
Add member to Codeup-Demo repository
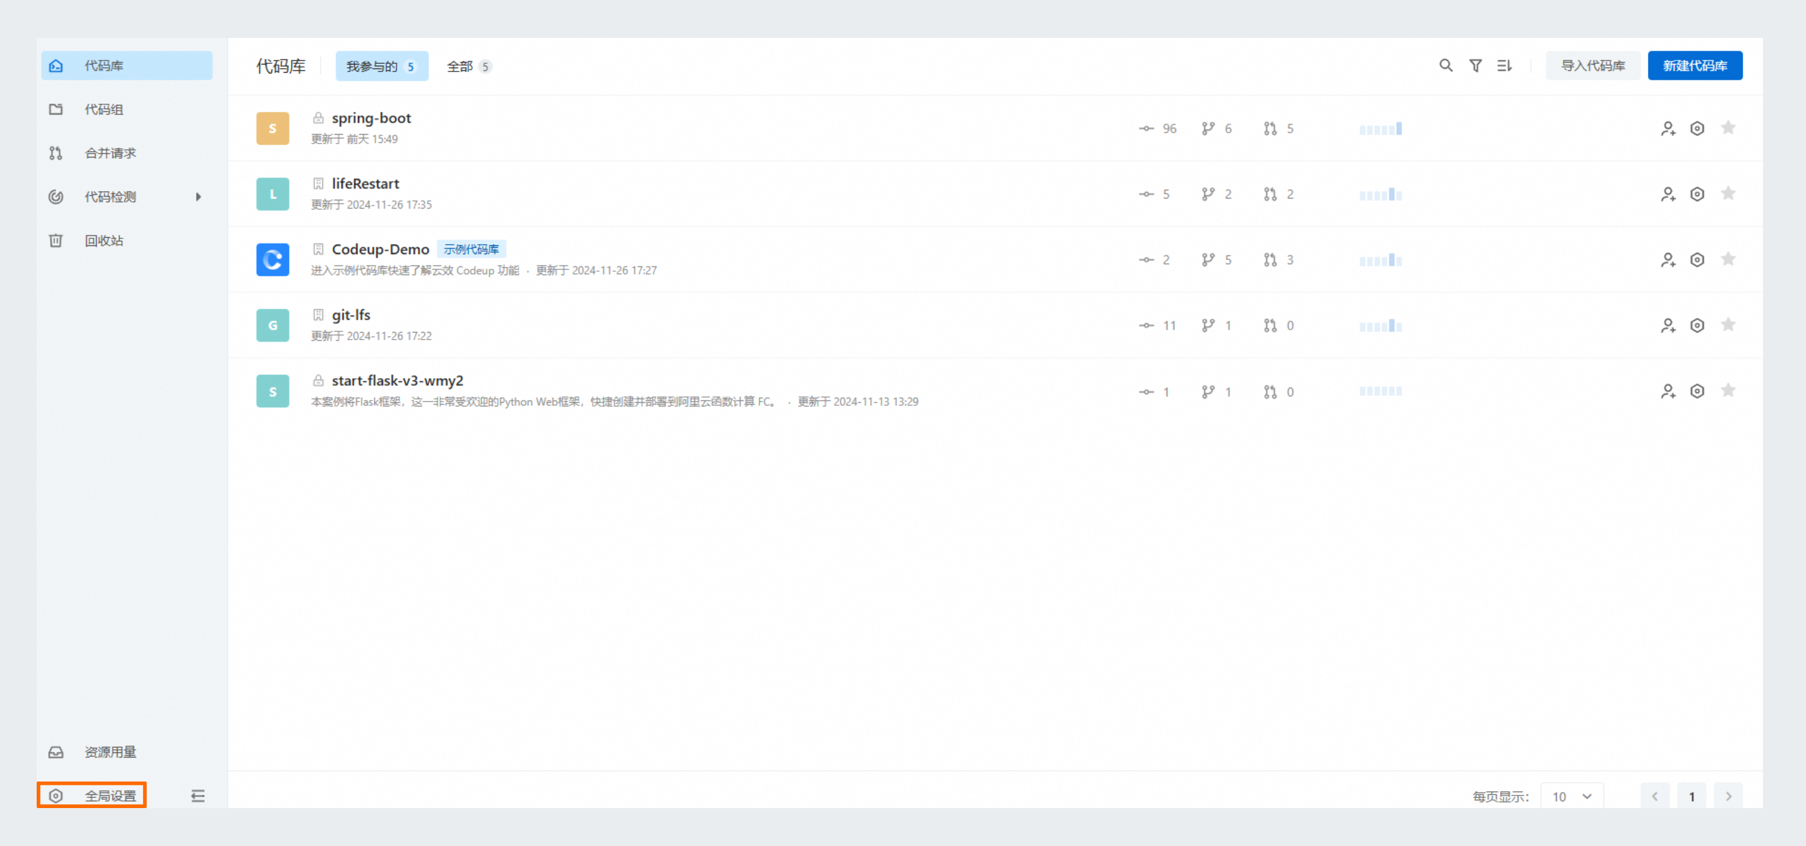coord(1668,260)
